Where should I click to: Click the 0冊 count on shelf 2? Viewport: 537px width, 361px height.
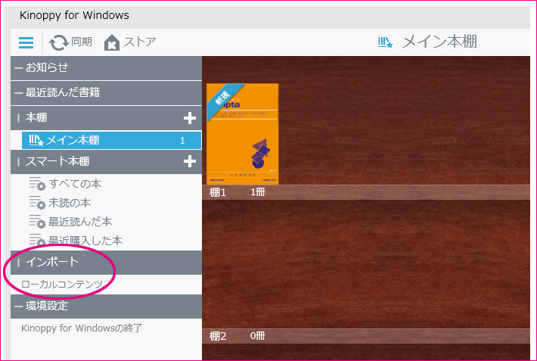click(x=258, y=335)
